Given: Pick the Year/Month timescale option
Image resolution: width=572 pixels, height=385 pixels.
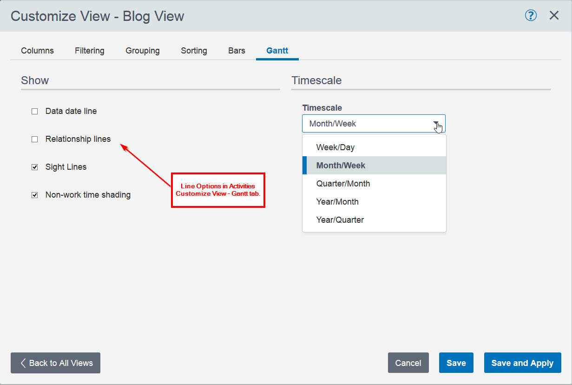Looking at the screenshot, I should tap(337, 202).
